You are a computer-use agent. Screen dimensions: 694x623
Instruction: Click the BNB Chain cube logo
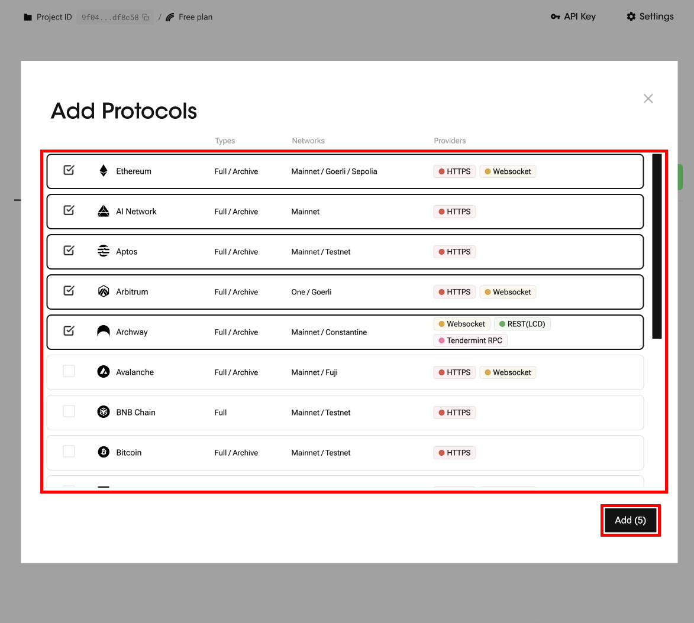104,411
